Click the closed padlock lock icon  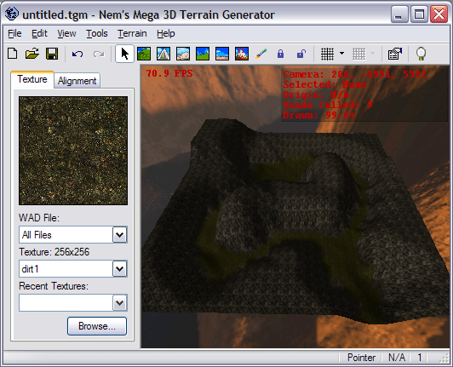coord(280,54)
